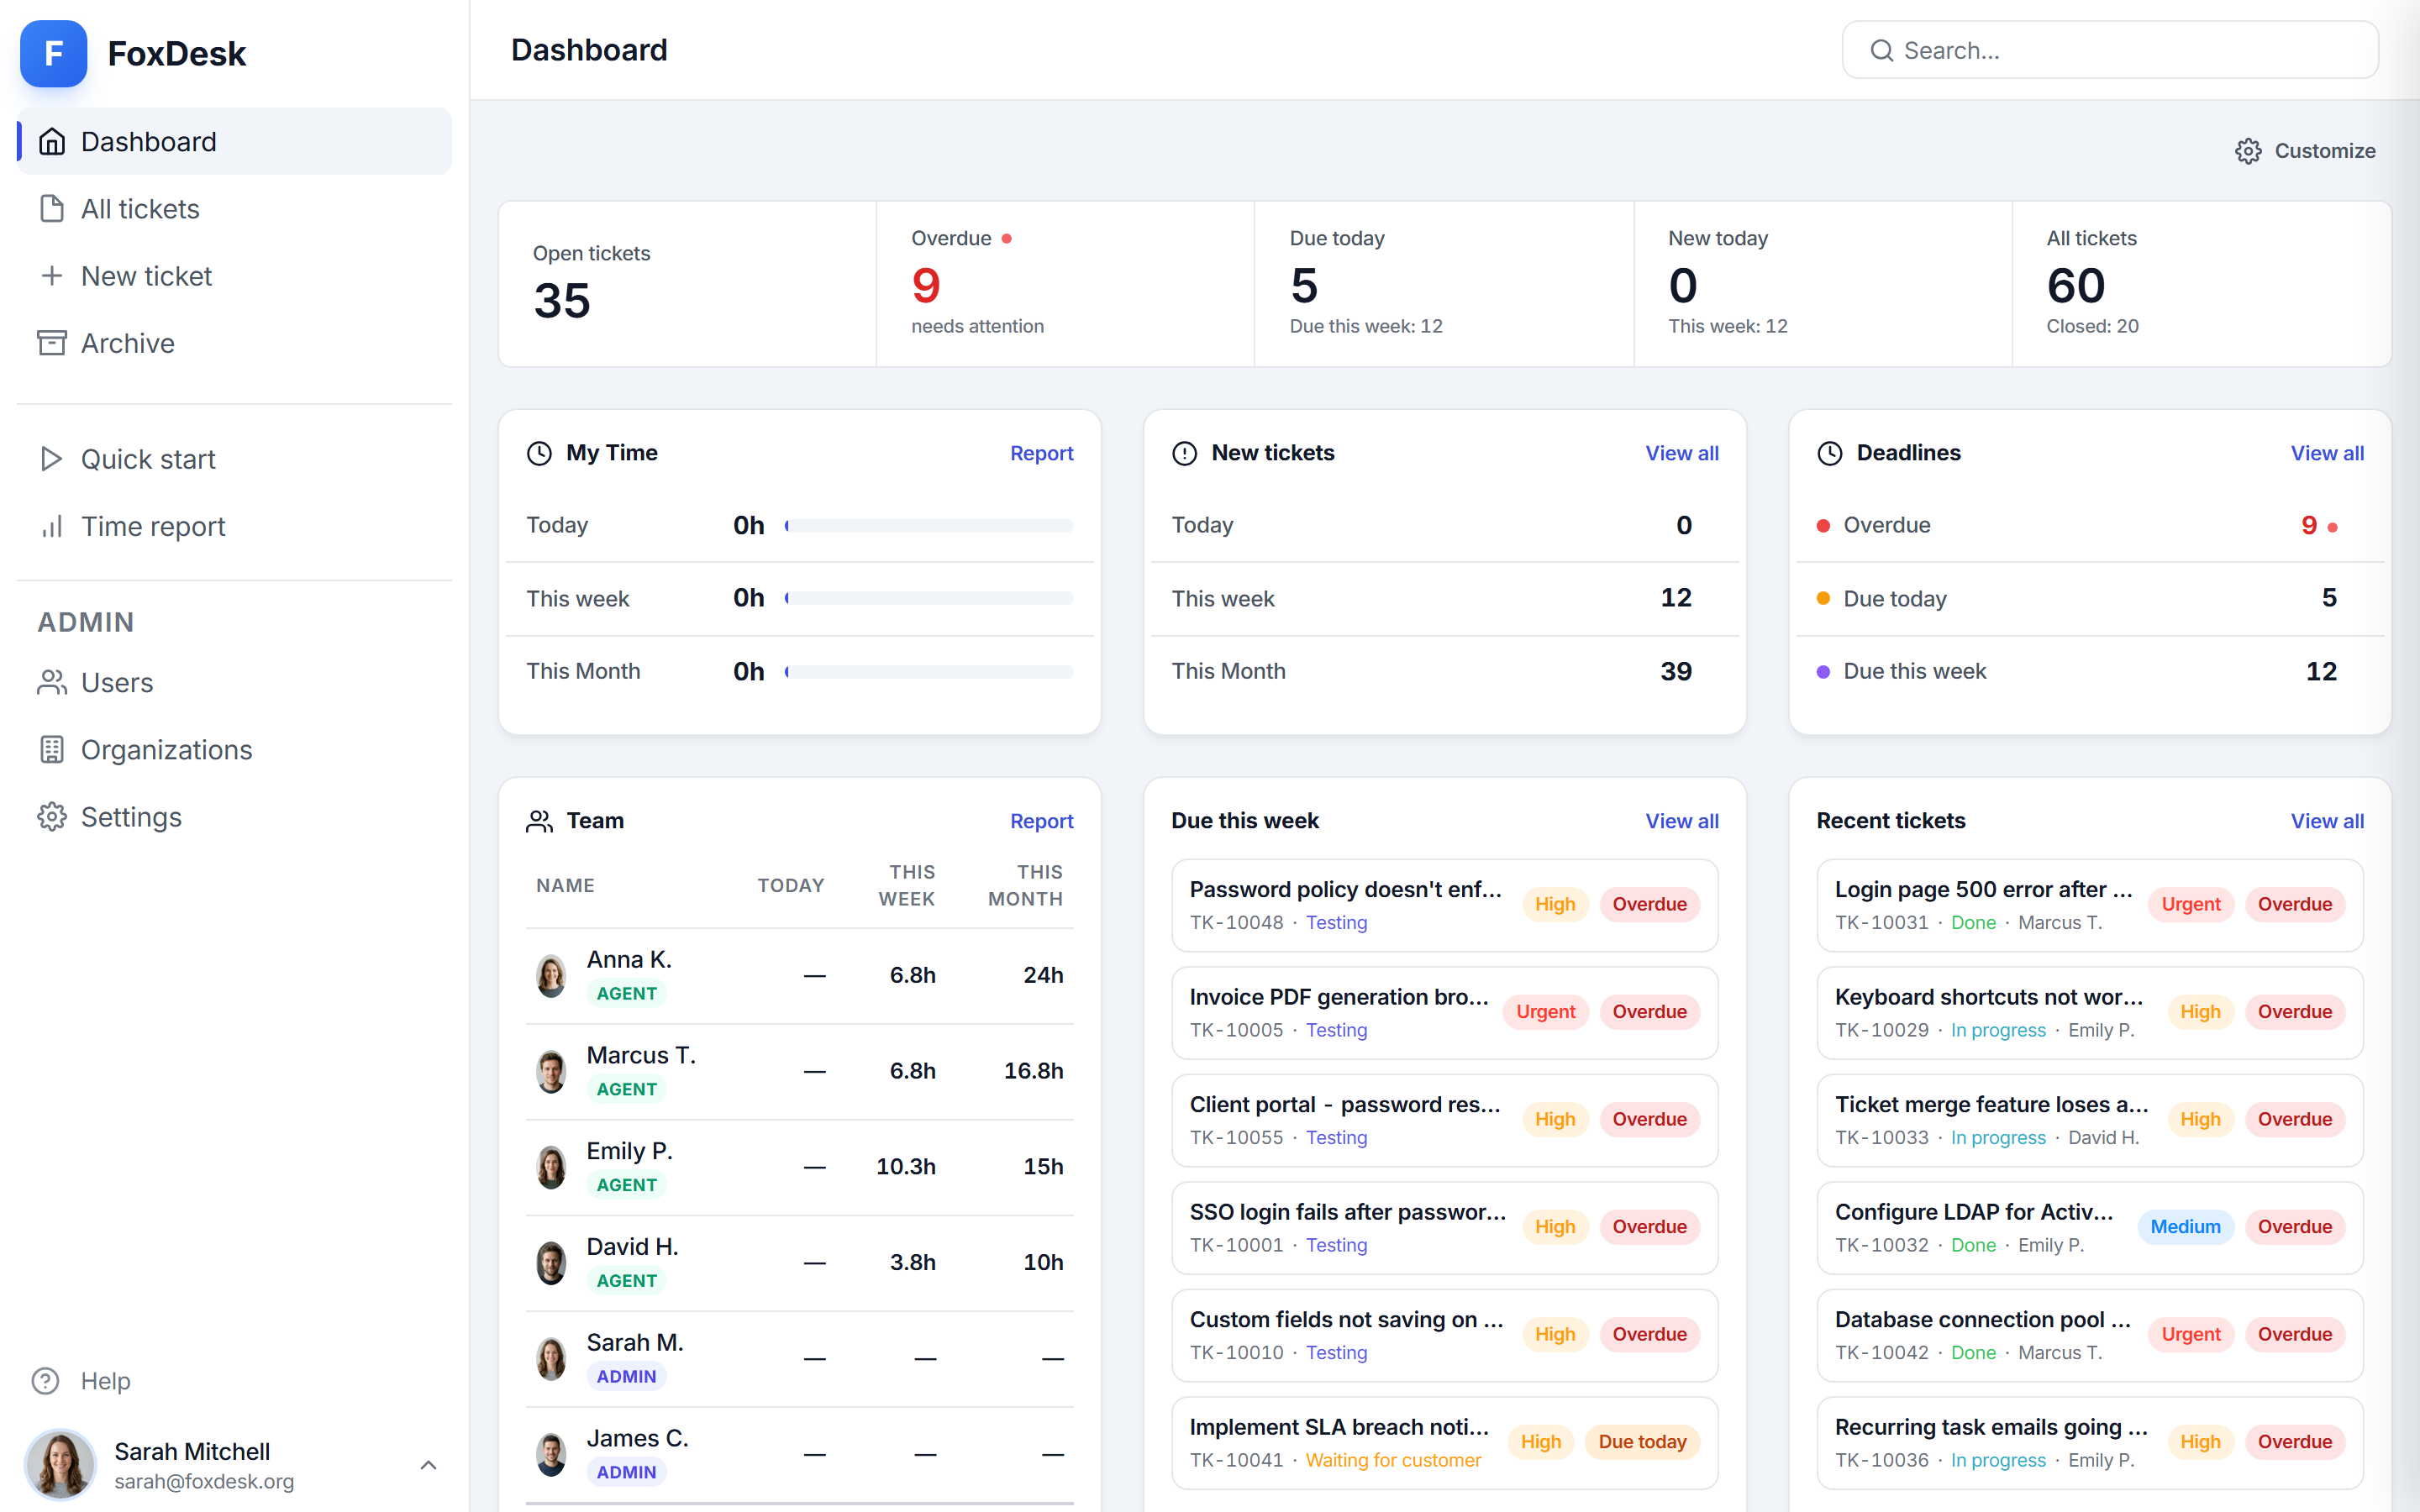2420x1512 pixels.
Task: Select the Time report chart icon
Action: click(x=52, y=526)
